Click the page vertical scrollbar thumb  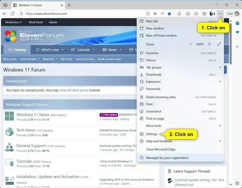point(231,44)
